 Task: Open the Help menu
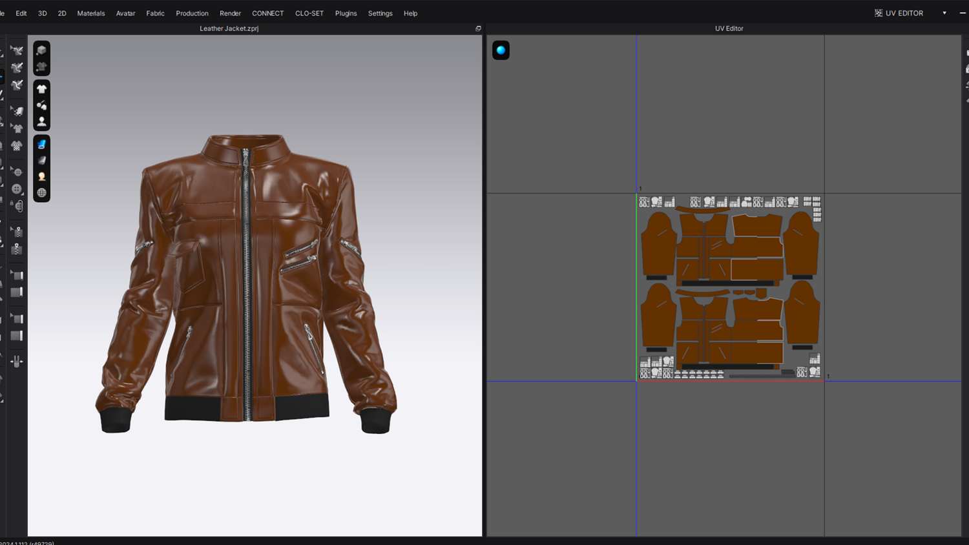click(410, 13)
